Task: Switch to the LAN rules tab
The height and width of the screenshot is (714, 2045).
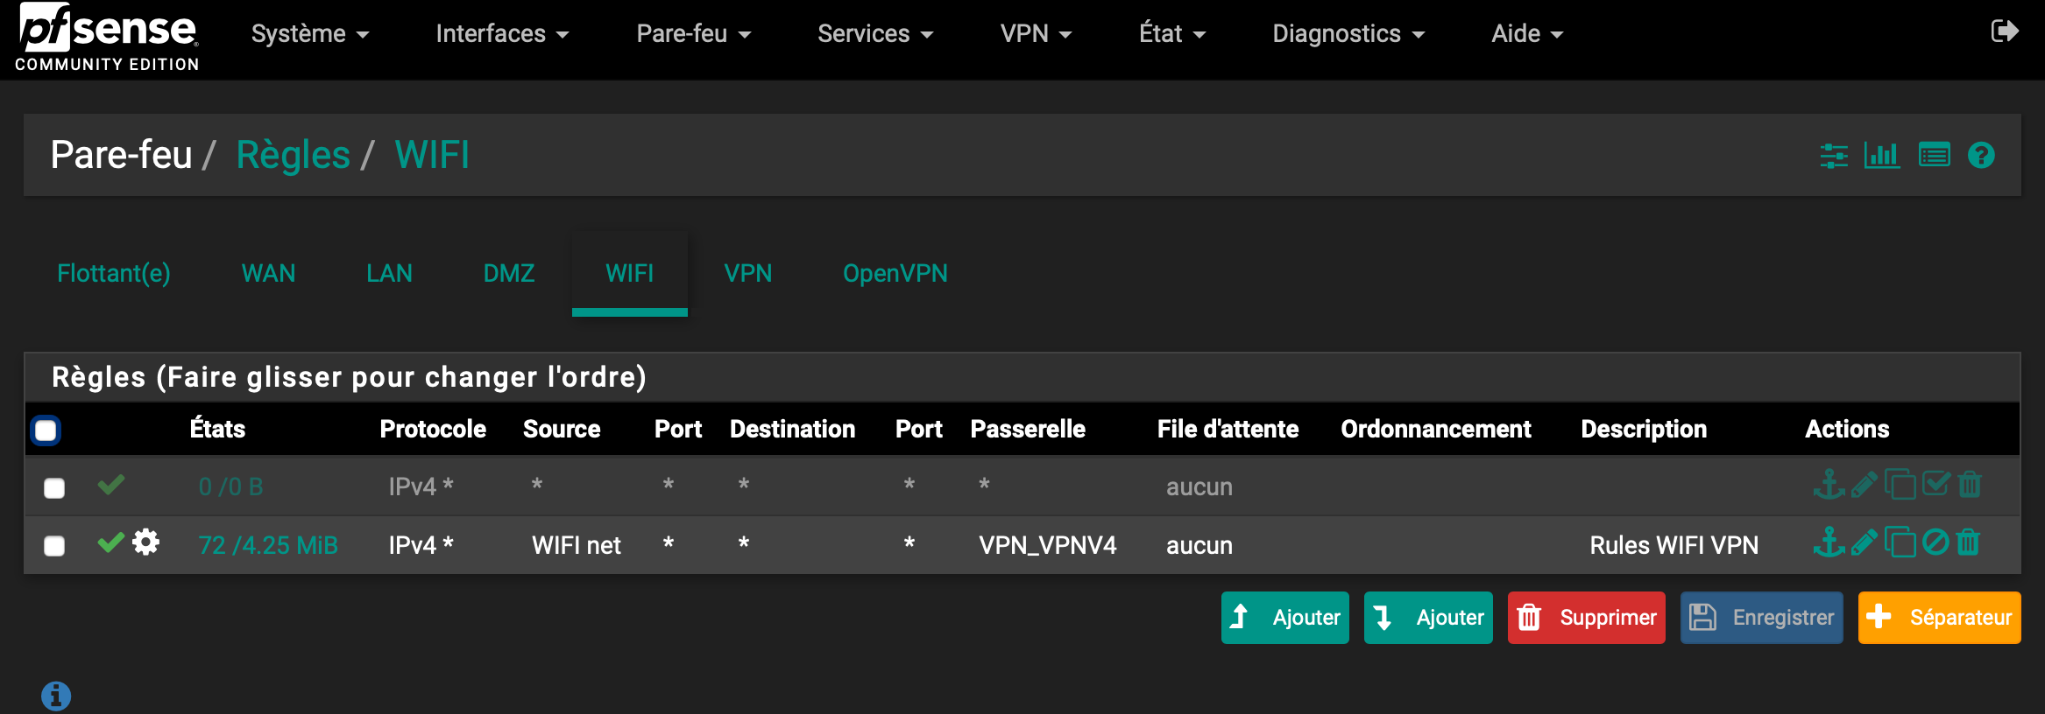Action: [x=389, y=274]
